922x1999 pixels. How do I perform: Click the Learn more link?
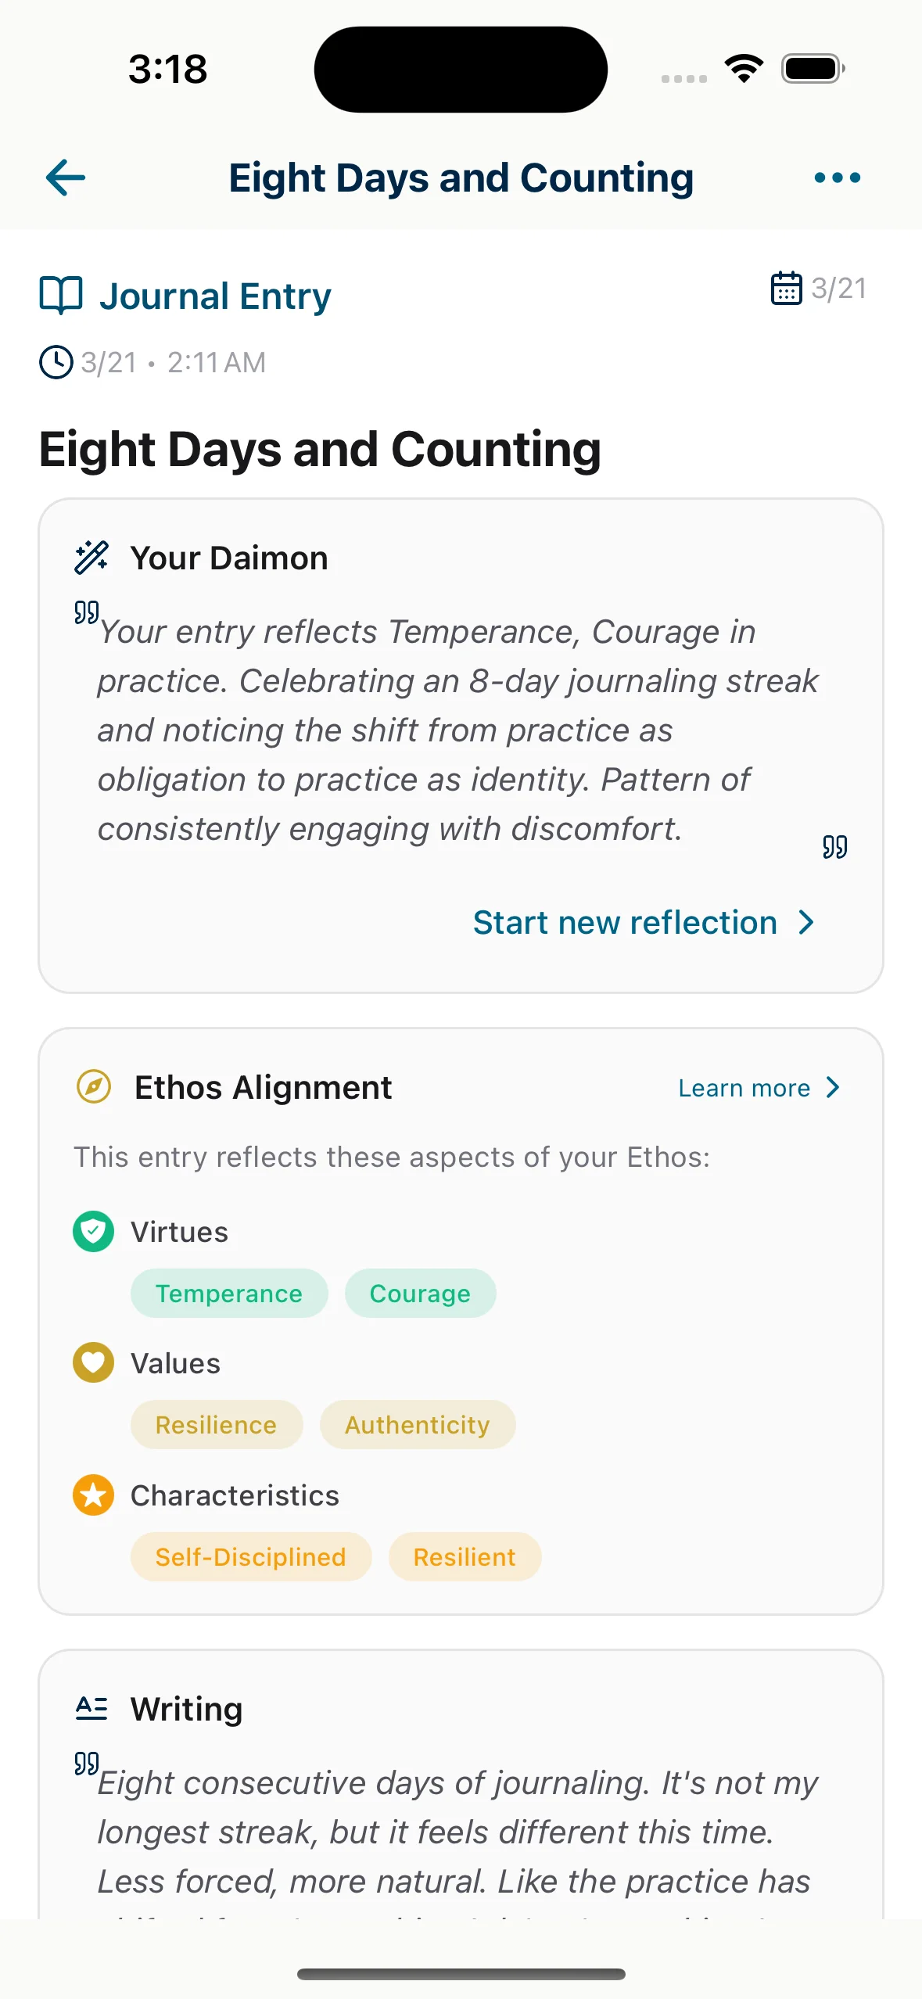[x=743, y=1087]
